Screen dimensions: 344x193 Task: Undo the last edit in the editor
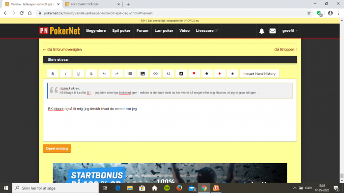click(104, 73)
